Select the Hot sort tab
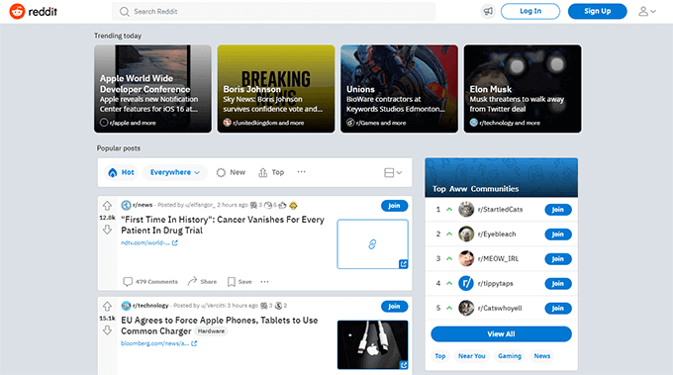 122,172
